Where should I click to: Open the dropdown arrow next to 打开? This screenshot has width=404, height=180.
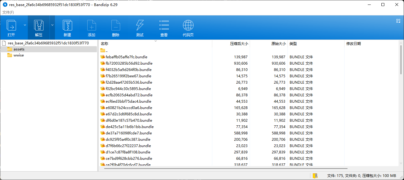pos(25,25)
